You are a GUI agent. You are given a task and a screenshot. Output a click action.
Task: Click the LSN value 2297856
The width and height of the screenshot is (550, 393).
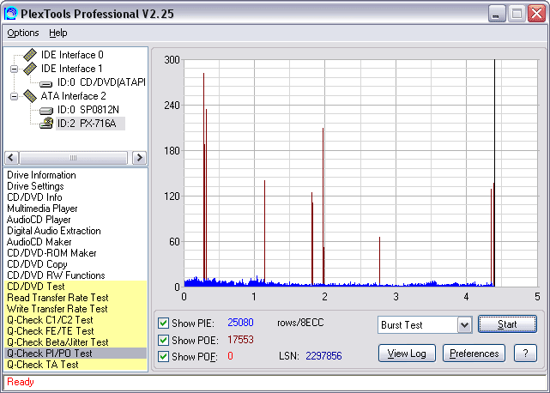pos(323,356)
